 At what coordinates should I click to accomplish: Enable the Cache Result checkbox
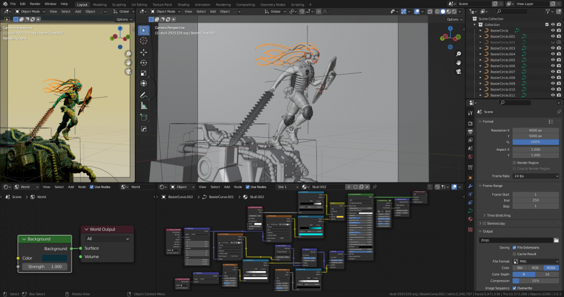514,254
